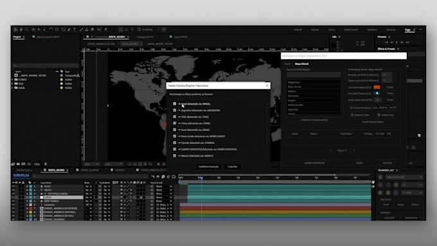Click the RESET button in script panel
This screenshot has height=246, width=437.
click(359, 163)
